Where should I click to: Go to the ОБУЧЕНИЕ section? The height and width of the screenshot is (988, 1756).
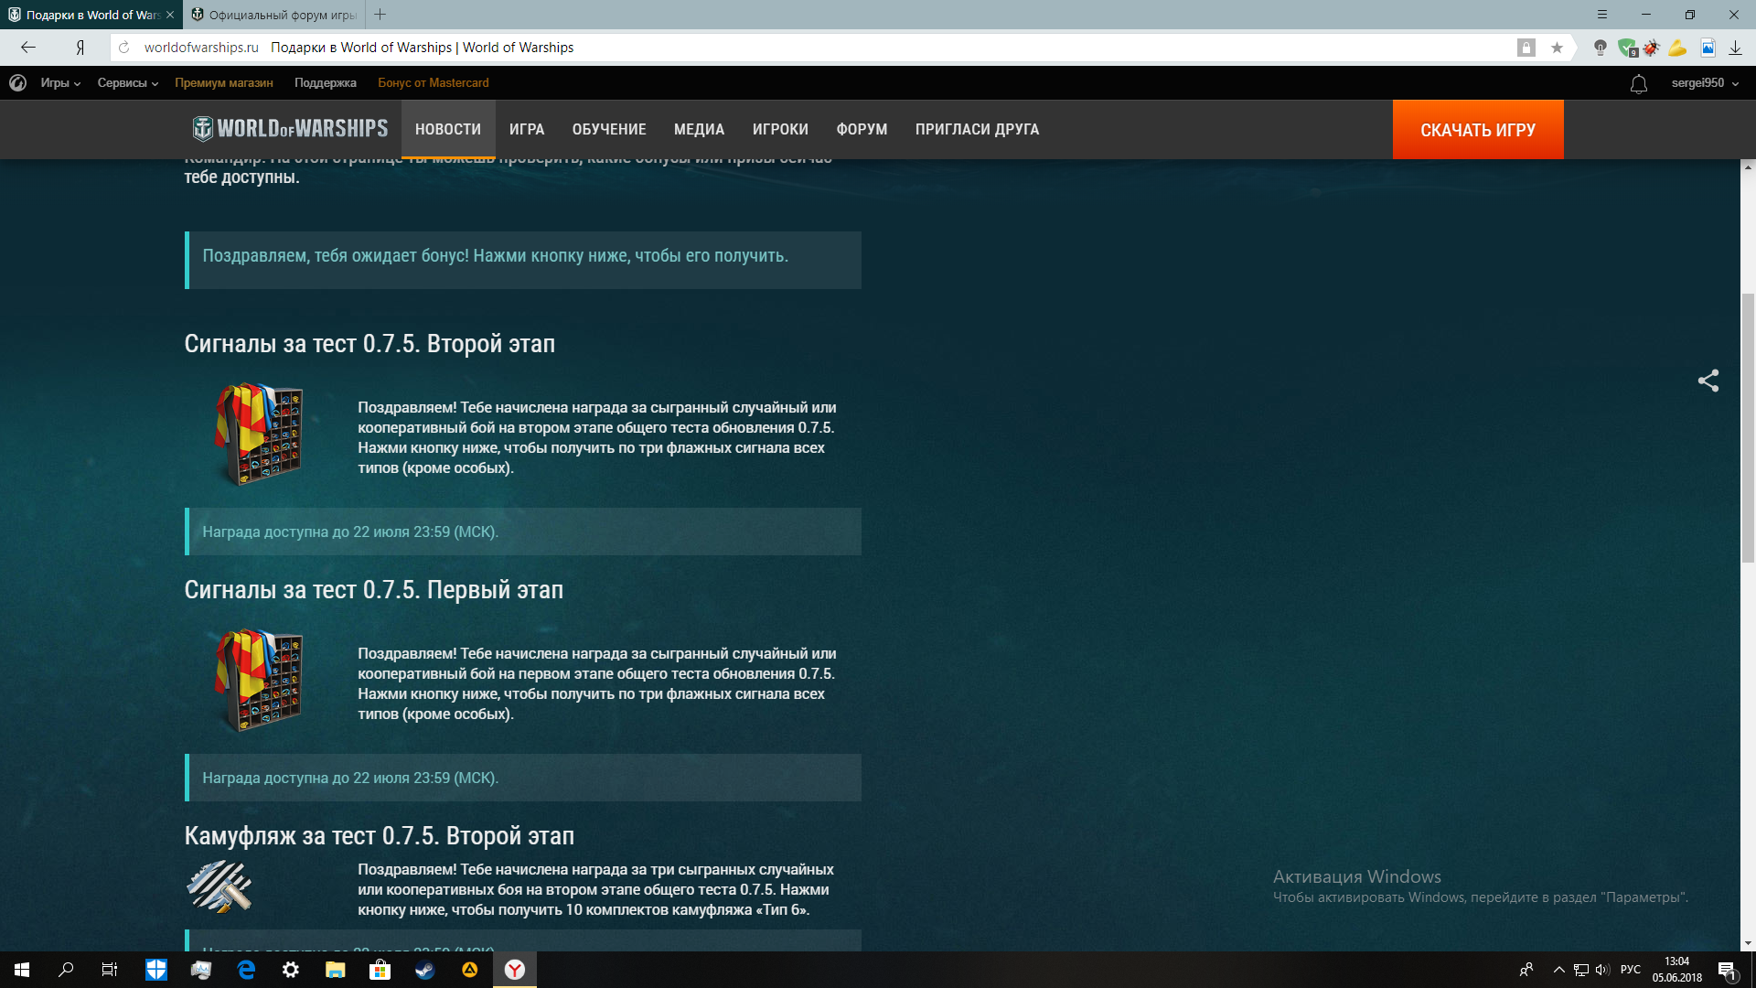[x=609, y=129]
